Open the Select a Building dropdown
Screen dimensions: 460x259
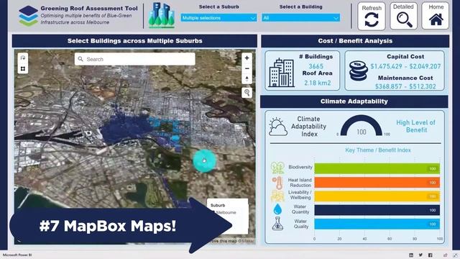(x=301, y=18)
